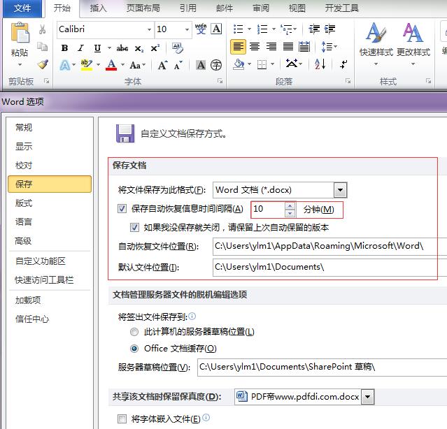
Task: Open the File (文件) tab
Action: tap(22, 8)
